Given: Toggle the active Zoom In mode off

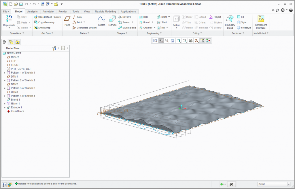Looking at the screenshot, I should 161,41.
